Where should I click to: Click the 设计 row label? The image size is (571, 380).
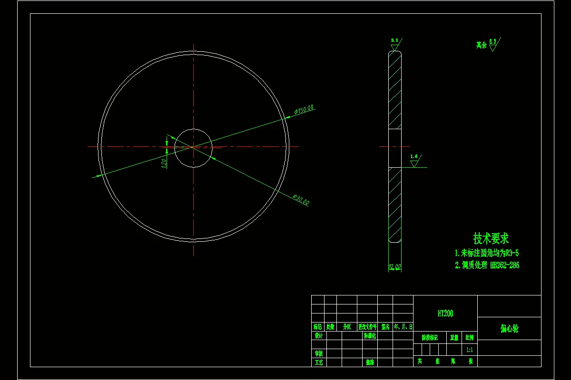click(318, 335)
